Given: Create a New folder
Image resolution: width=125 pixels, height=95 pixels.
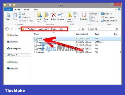Looking at the screenshot, I should [x=70, y=17].
